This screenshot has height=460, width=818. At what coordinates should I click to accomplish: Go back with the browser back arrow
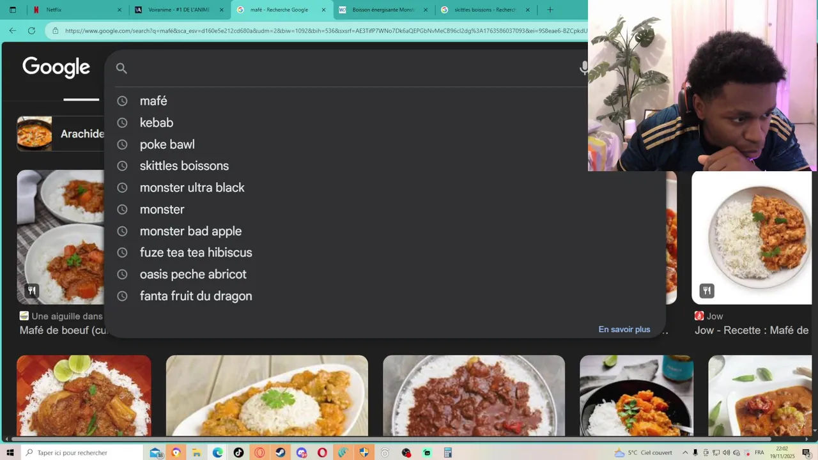13,30
